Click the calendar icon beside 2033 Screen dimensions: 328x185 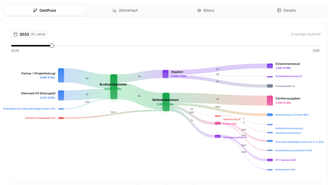coord(15,34)
